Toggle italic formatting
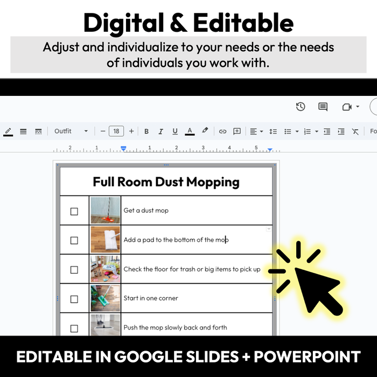Viewport: 377px width, 377px height. [160, 131]
